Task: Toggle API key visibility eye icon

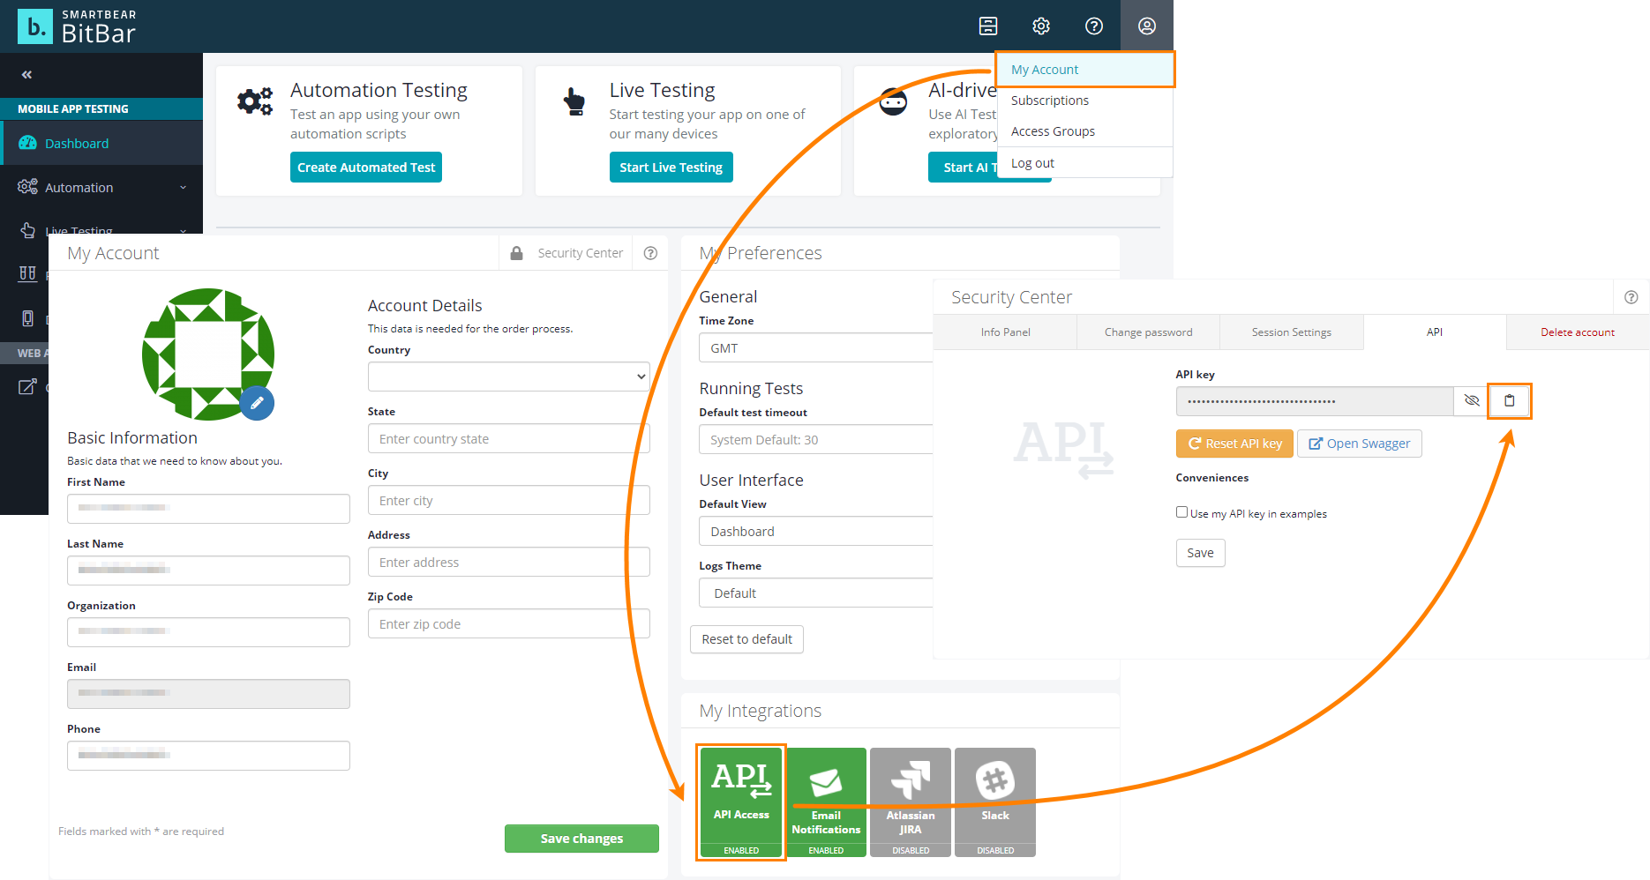Action: [x=1471, y=400]
